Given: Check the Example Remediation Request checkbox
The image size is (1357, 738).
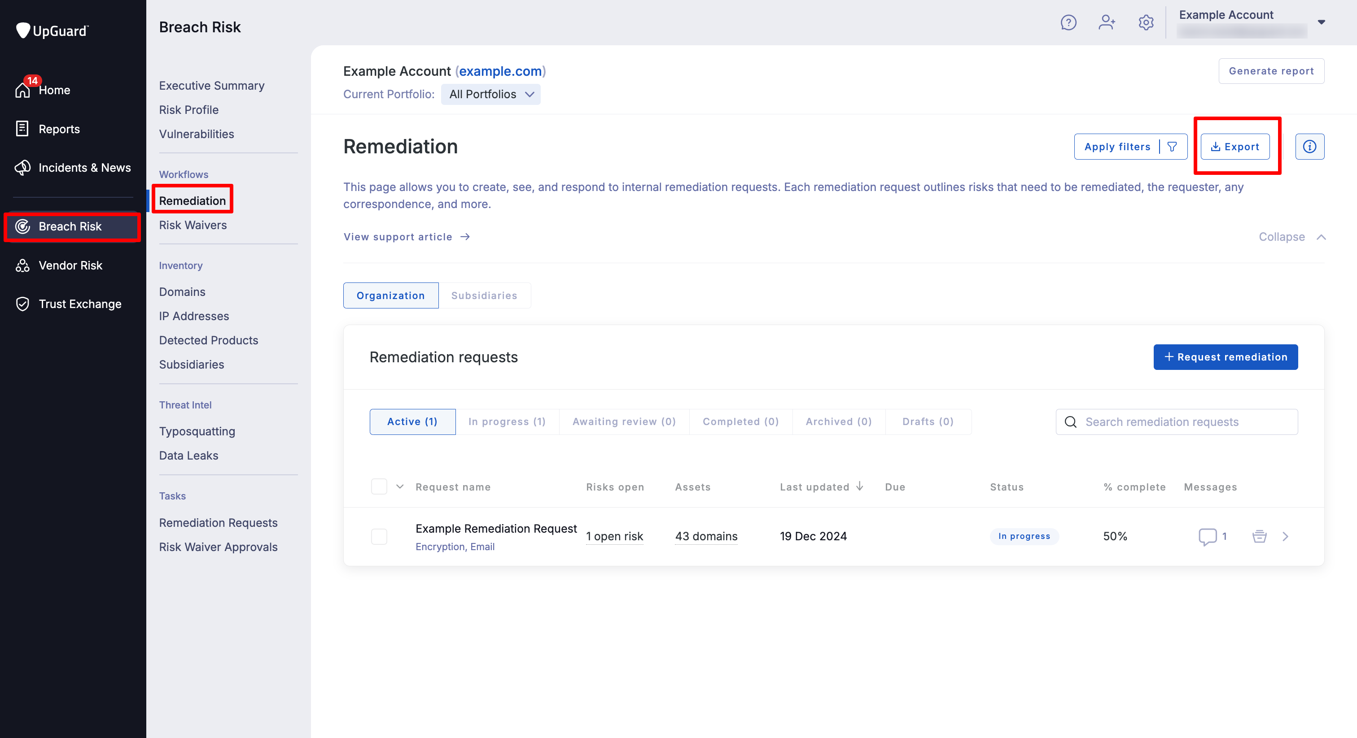Looking at the screenshot, I should click(379, 536).
